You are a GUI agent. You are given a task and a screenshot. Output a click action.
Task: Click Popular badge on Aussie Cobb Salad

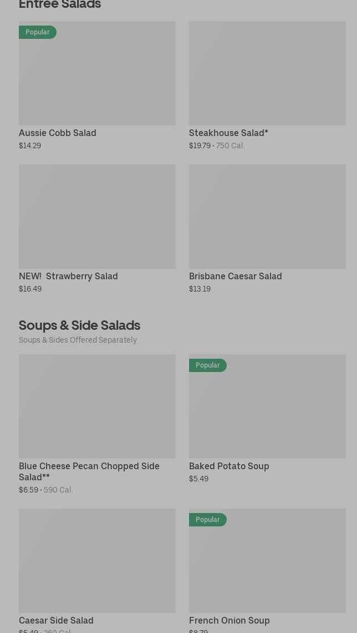[38, 32]
